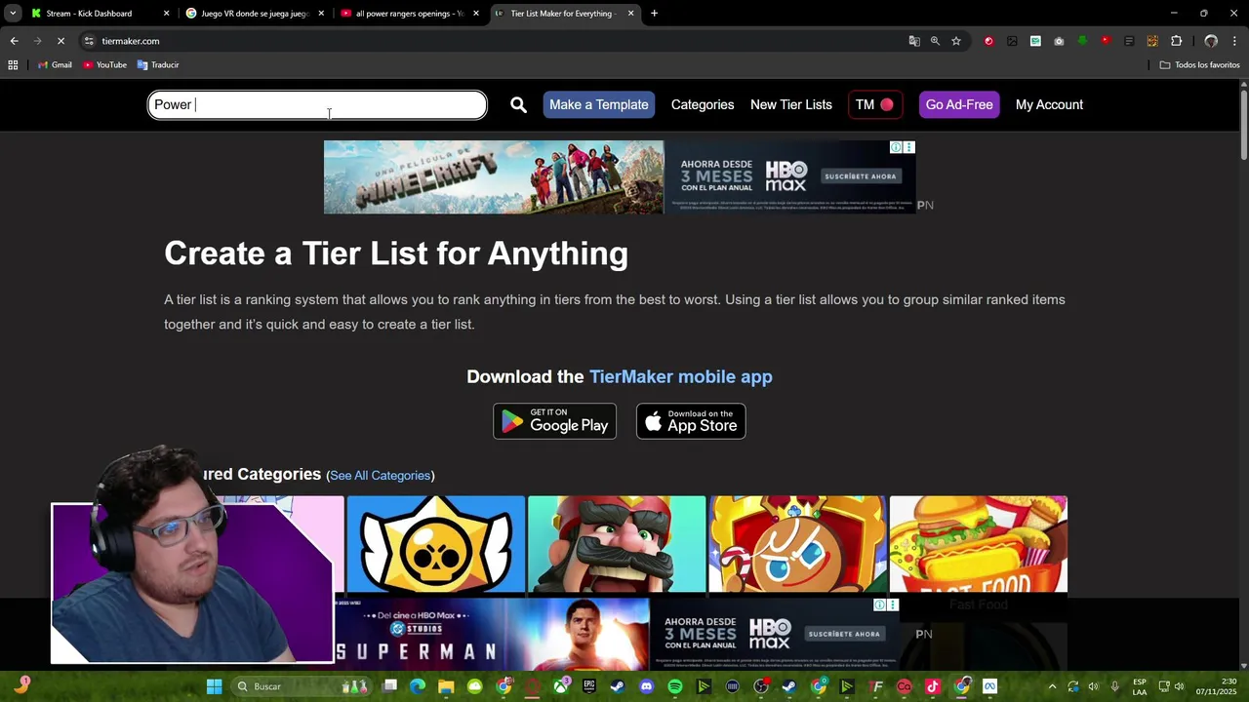The height and width of the screenshot is (702, 1249).
Task: Open Todos los favoritos folder
Action: point(1199,64)
